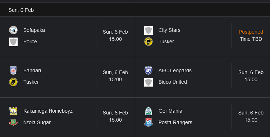Click the Gor Mahia crest
The width and height of the screenshot is (270, 137).
coord(148,111)
